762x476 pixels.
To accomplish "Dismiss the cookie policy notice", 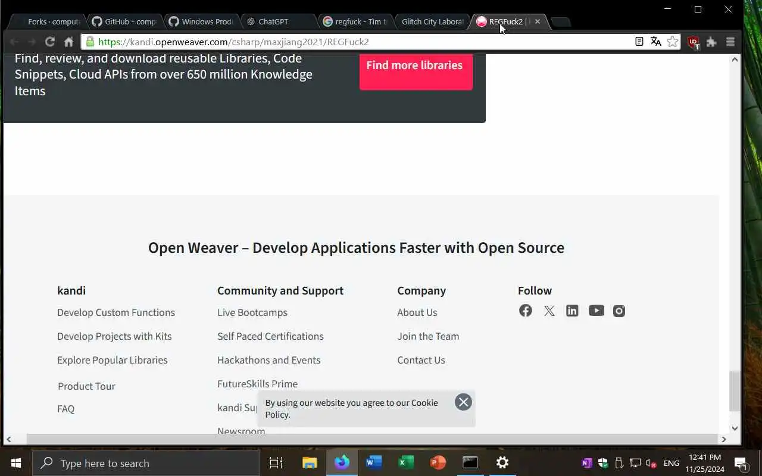I will [463, 402].
